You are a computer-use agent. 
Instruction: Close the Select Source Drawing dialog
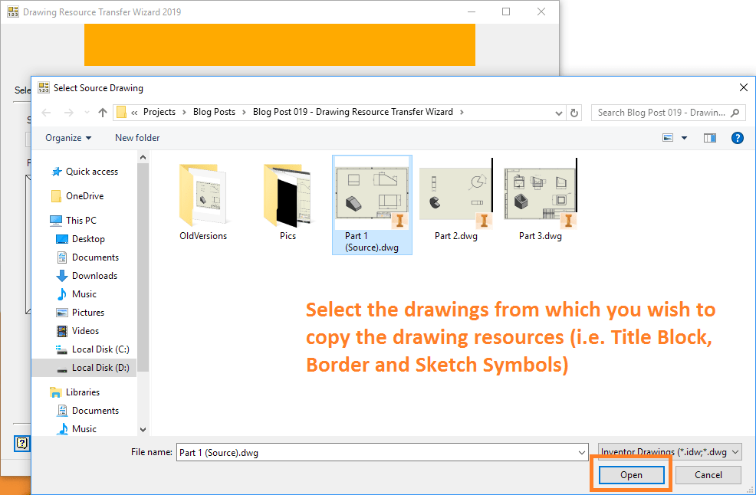744,87
